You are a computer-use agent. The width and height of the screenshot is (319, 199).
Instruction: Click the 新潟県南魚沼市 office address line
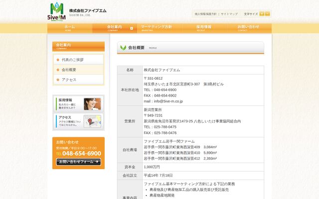point(192,121)
